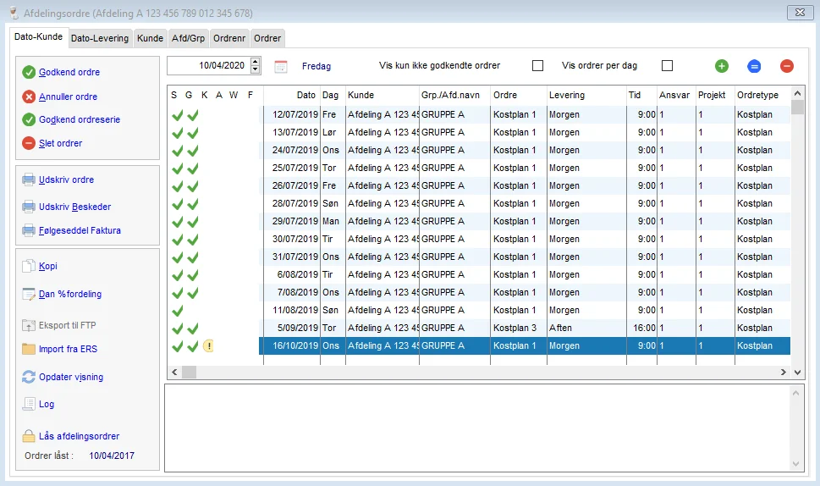This screenshot has width=820, height=486.
Task: Click the Lås afdelingsordrer padlock icon
Action: (x=29, y=436)
